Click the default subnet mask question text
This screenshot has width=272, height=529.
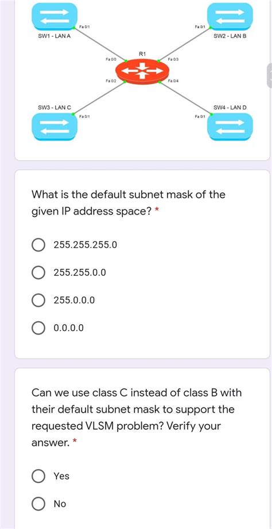click(x=129, y=203)
